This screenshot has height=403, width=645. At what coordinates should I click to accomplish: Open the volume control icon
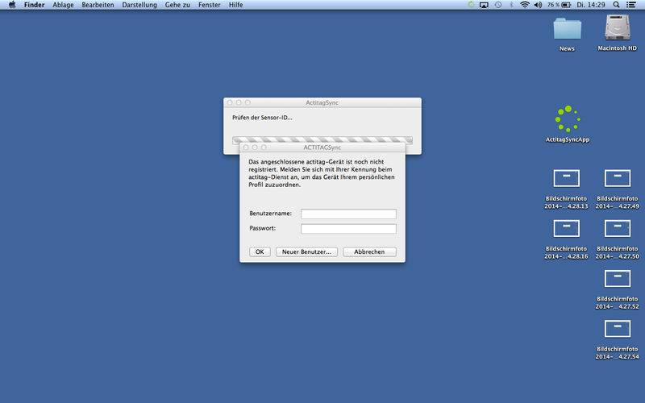coord(538,5)
